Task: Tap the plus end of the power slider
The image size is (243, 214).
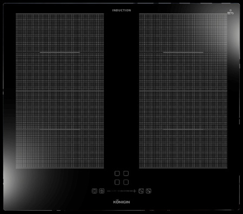Action: coord(134,191)
